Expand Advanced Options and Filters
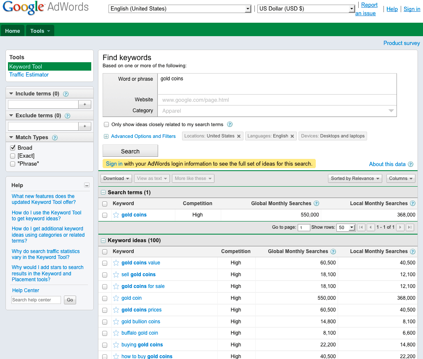The width and height of the screenshot is (423, 359). pos(143,136)
